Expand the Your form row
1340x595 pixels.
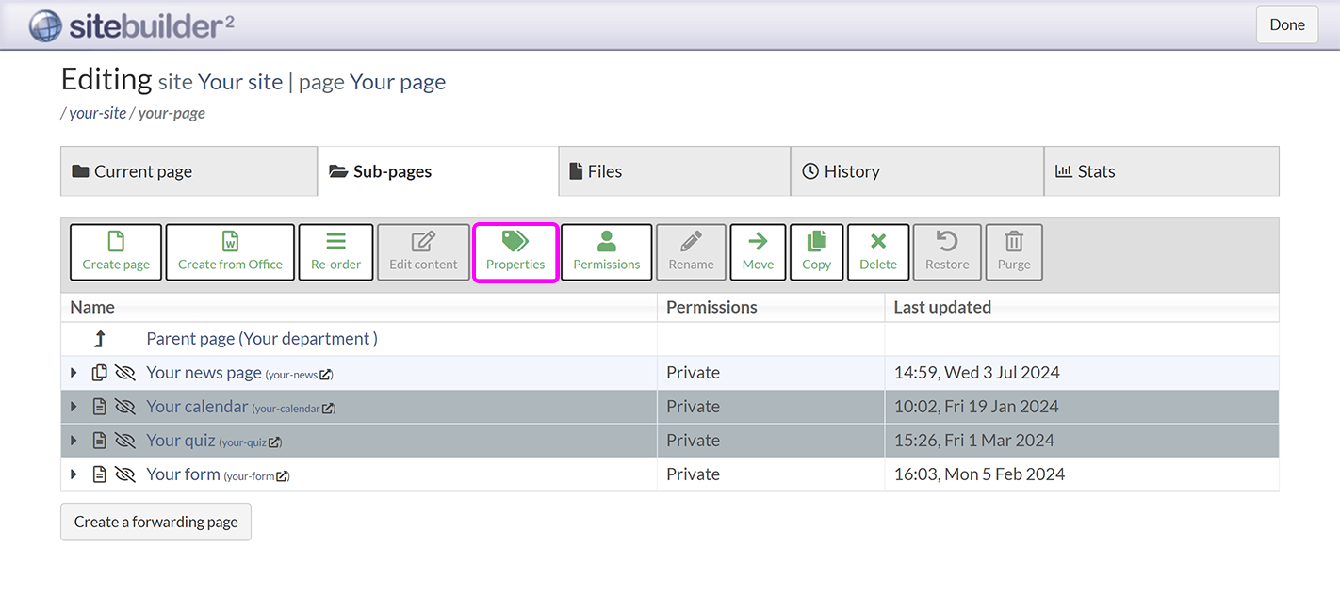[x=74, y=475]
